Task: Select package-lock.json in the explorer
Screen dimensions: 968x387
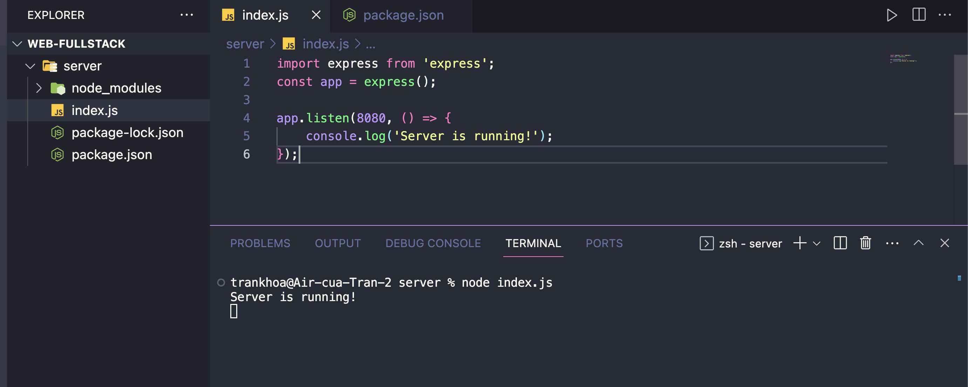Action: pos(127,133)
